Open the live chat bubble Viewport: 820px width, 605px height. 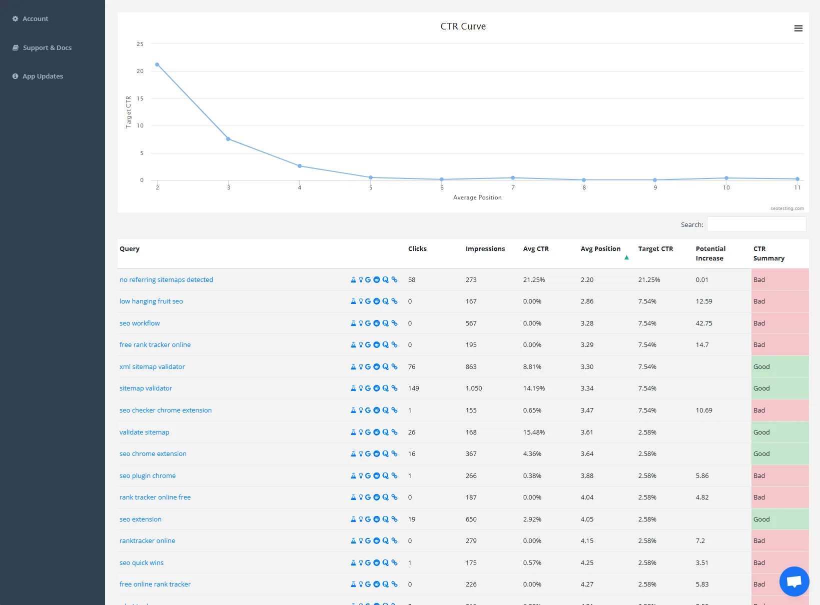[x=794, y=581]
